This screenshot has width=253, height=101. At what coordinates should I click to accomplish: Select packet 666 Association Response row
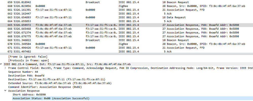click(127, 29)
